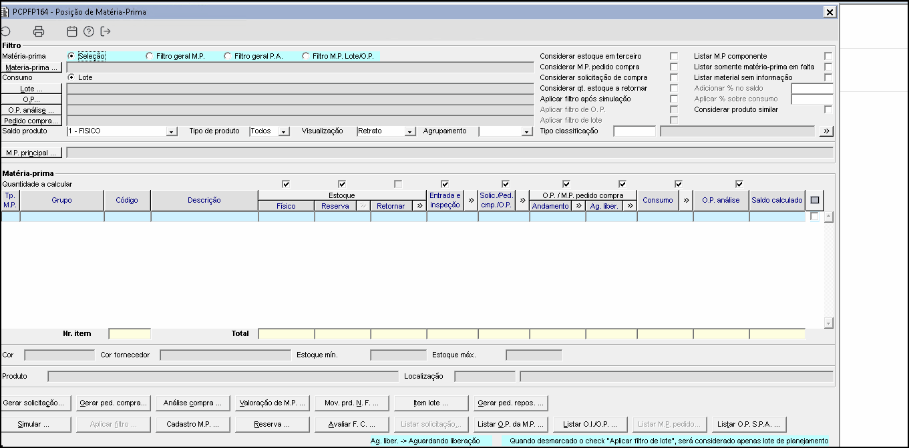Click the Reserva ... button
909x448 pixels.
pyautogui.click(x=272, y=424)
